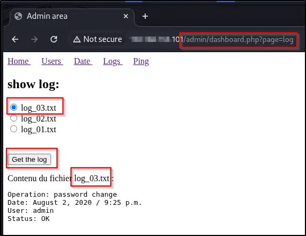Click the Date: August 2, 2020 line

coord(75,203)
